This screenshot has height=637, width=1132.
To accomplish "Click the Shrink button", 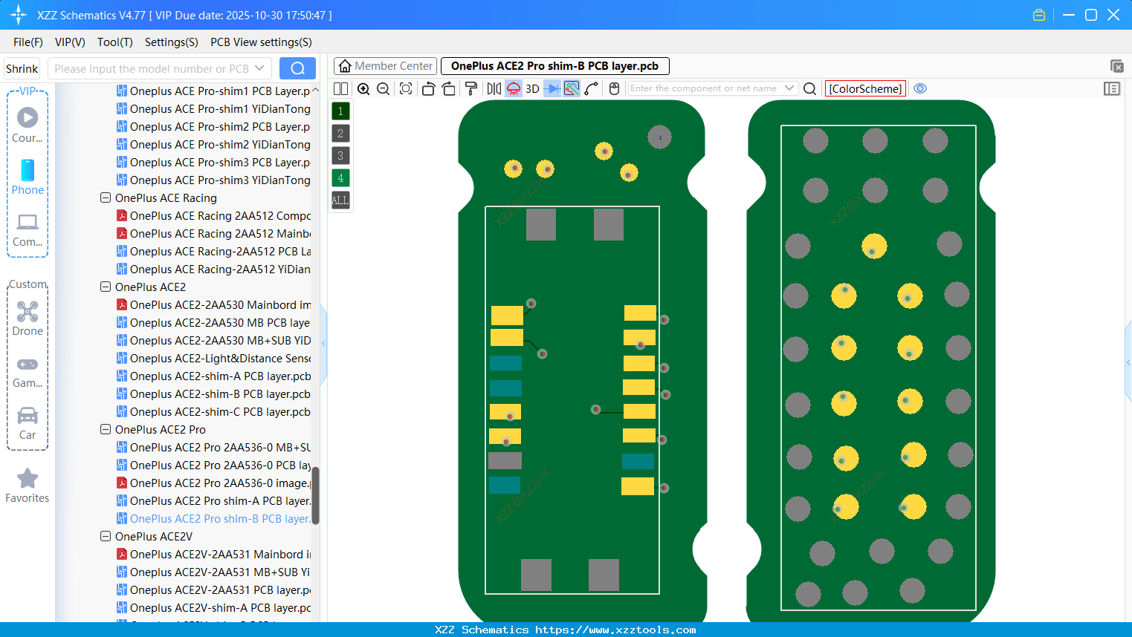I will 22,68.
